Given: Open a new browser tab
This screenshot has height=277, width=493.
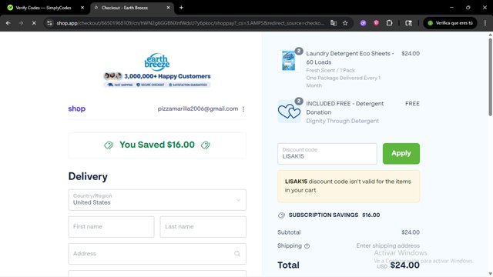Looking at the screenshot, I should pyautogui.click(x=181, y=8).
